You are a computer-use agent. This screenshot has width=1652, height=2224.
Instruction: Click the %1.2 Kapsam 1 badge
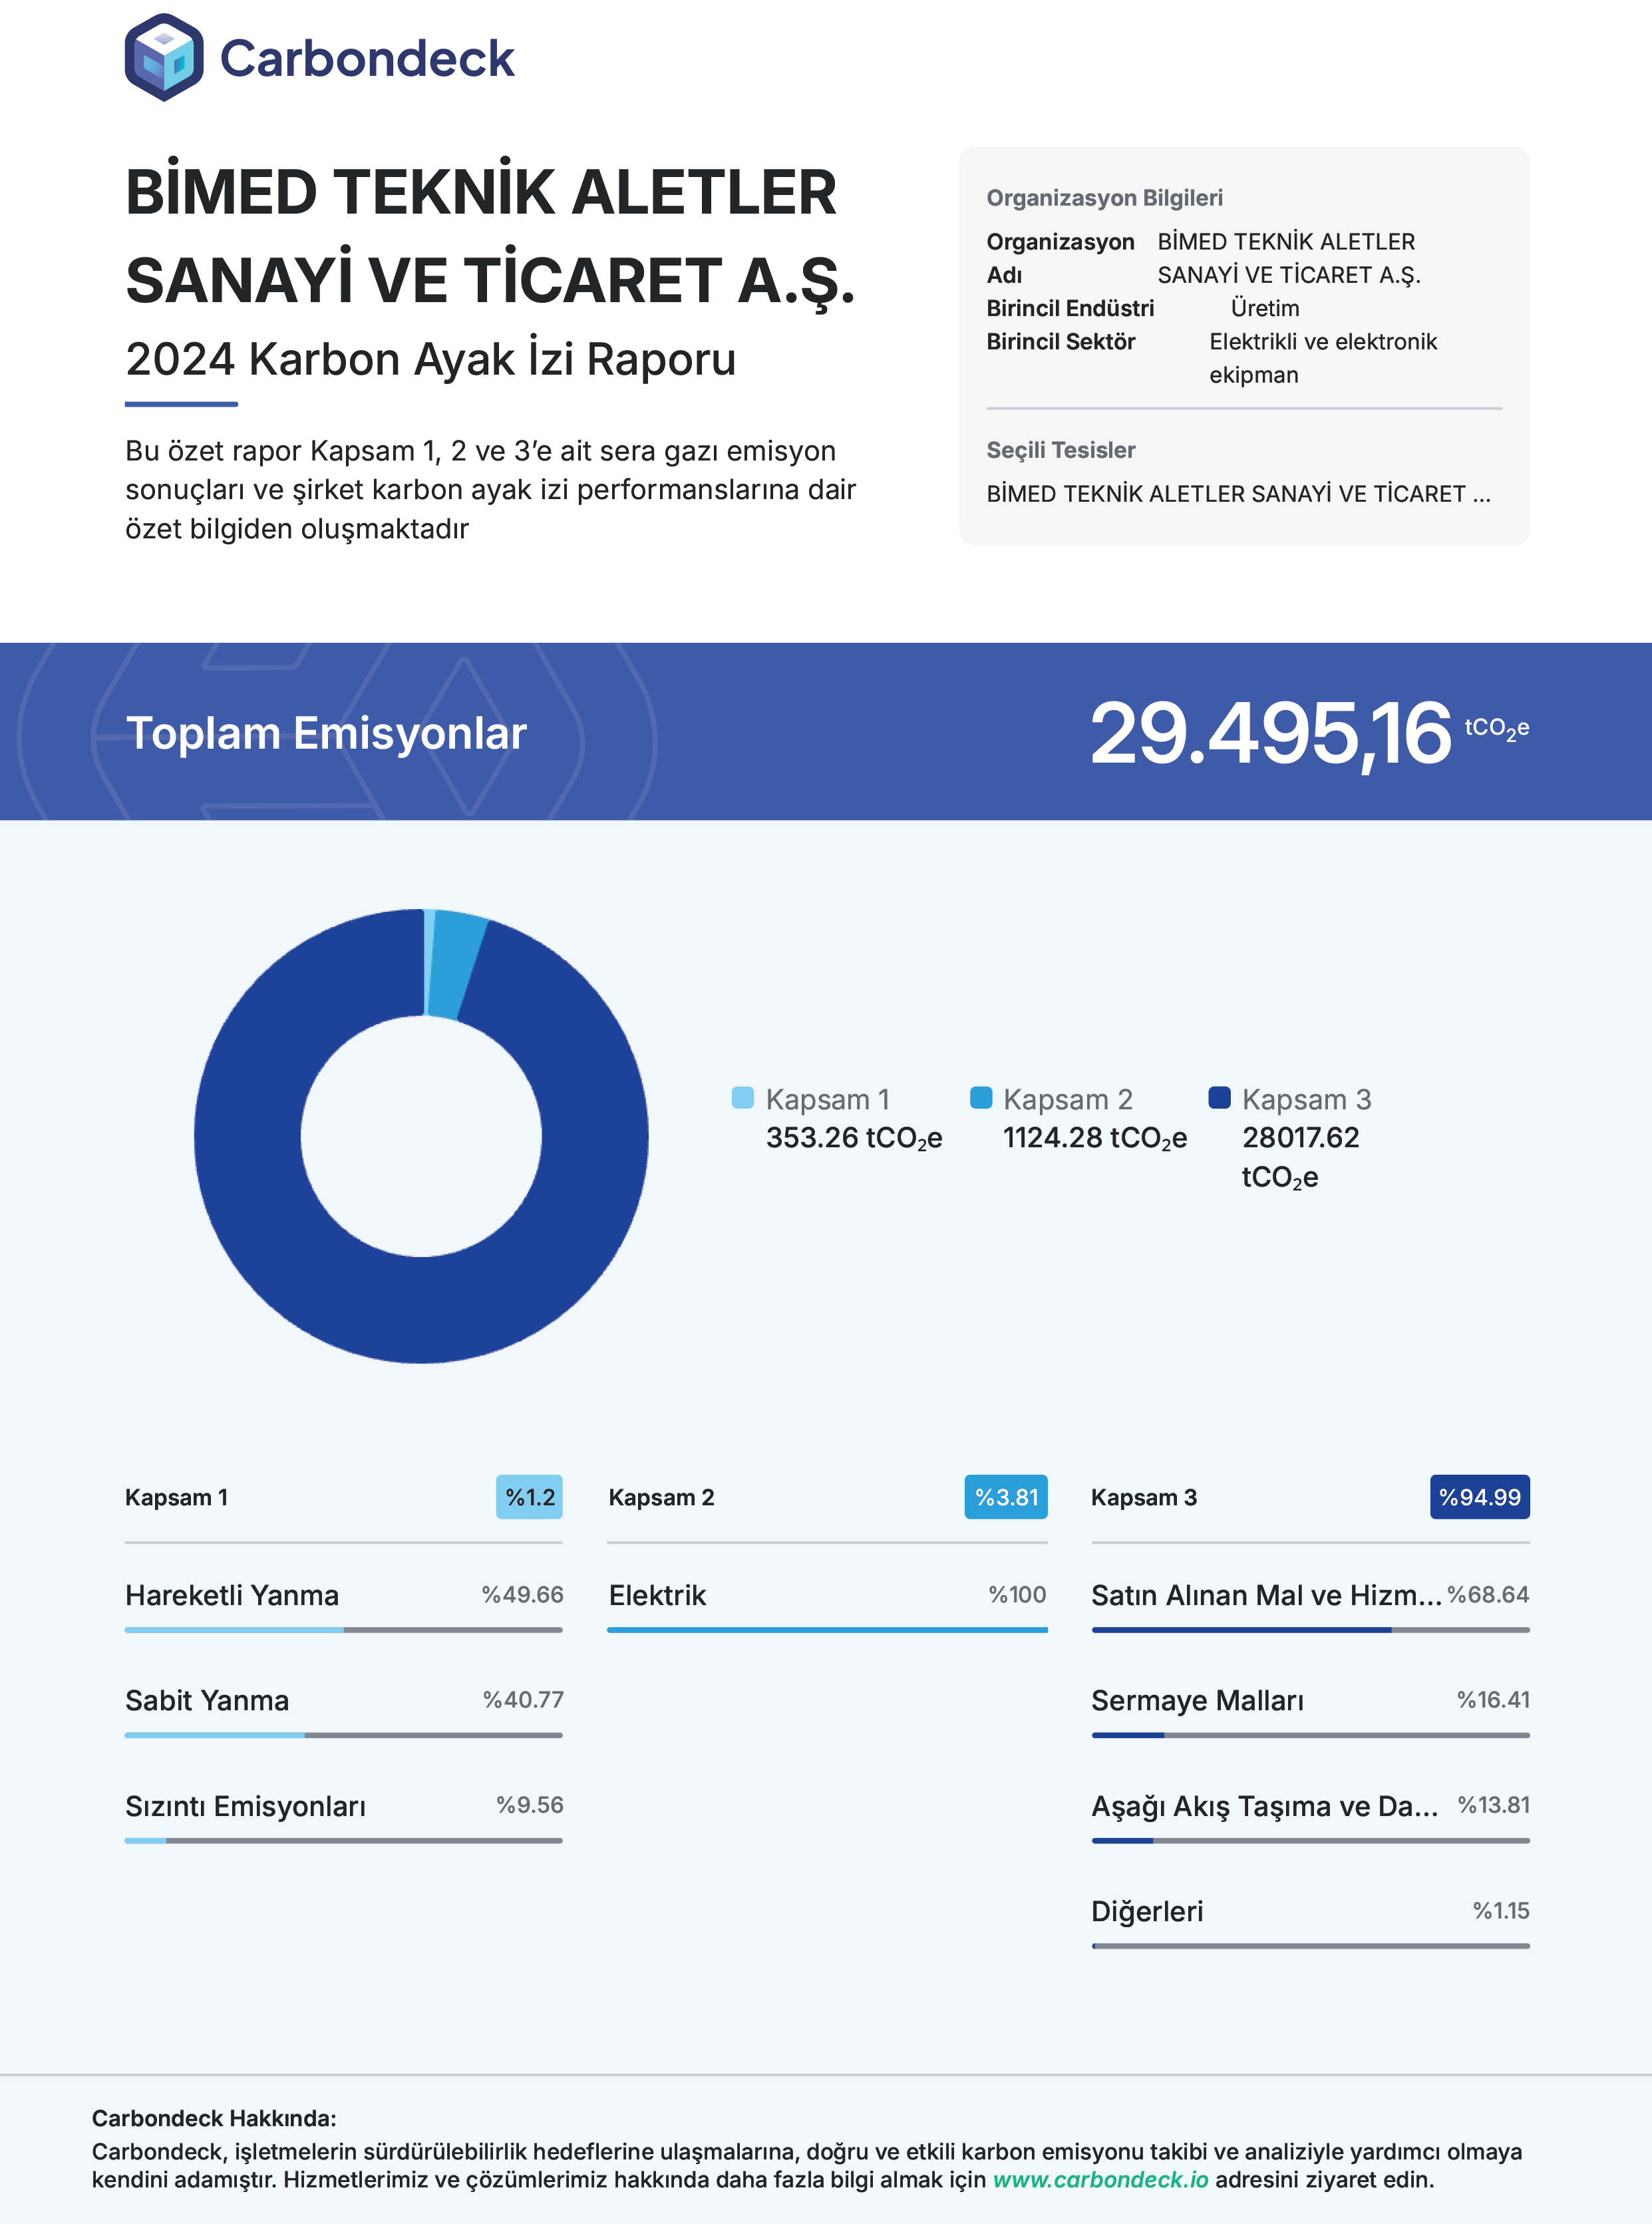(x=529, y=1497)
